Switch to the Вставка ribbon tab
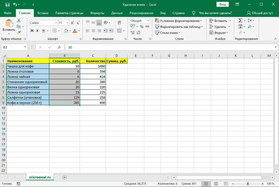The image size is (279, 187). [x=43, y=13]
